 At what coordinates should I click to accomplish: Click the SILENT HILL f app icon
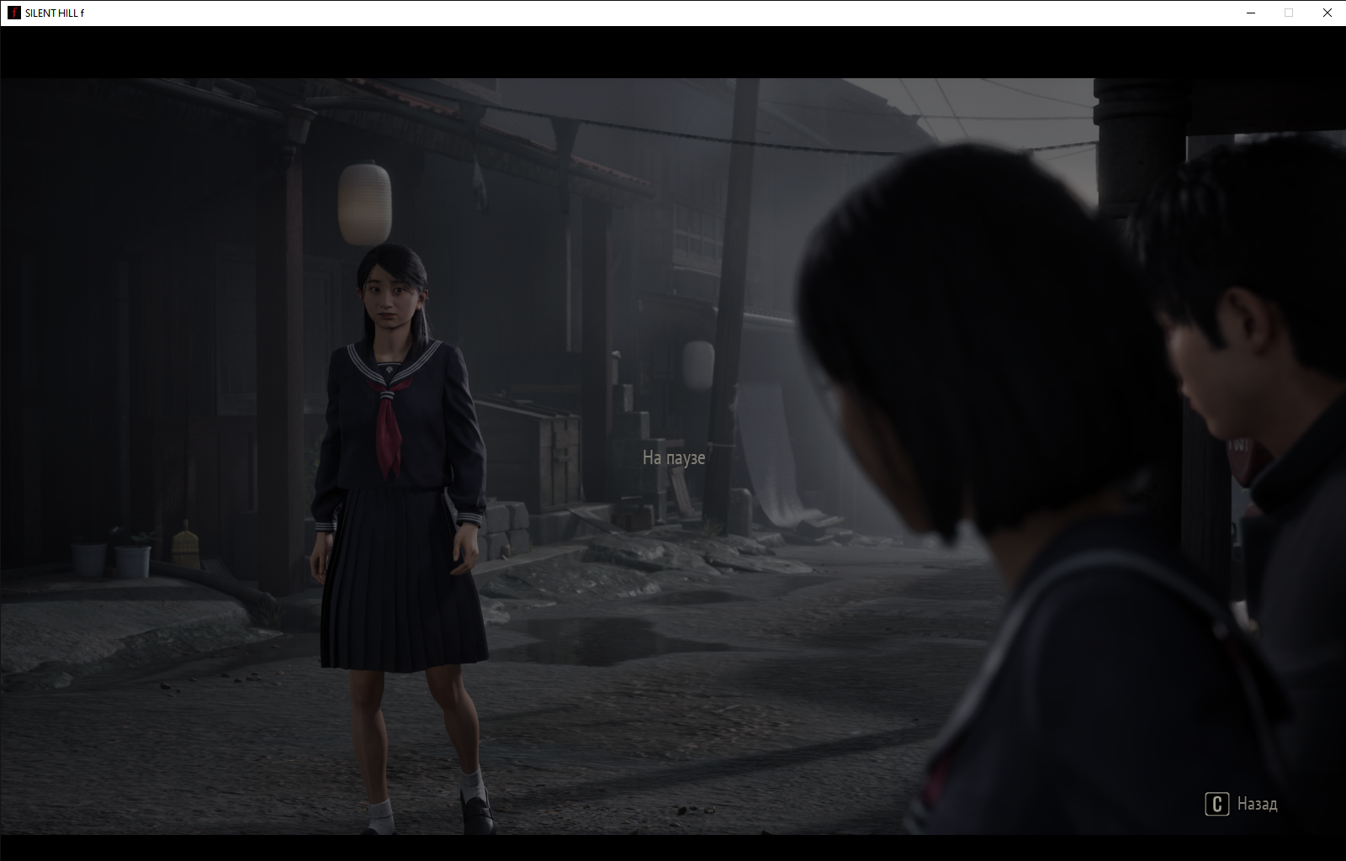[x=13, y=13]
